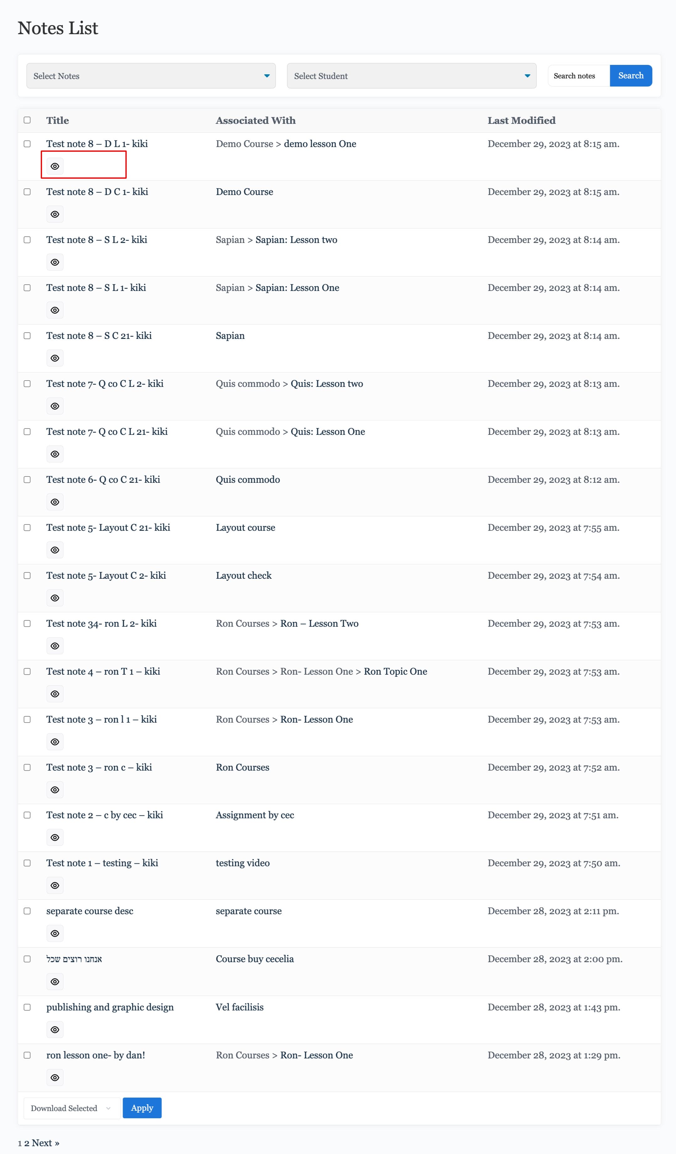This screenshot has height=1154, width=676.
Task: Open the Download Selected bulk action dropdown
Action: click(71, 1108)
